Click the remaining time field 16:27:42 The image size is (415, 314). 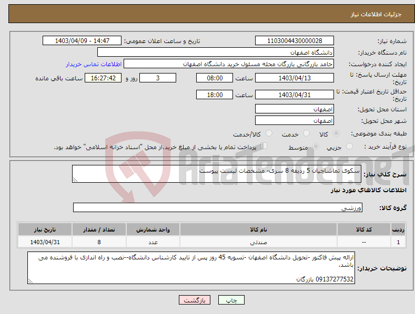coord(103,78)
